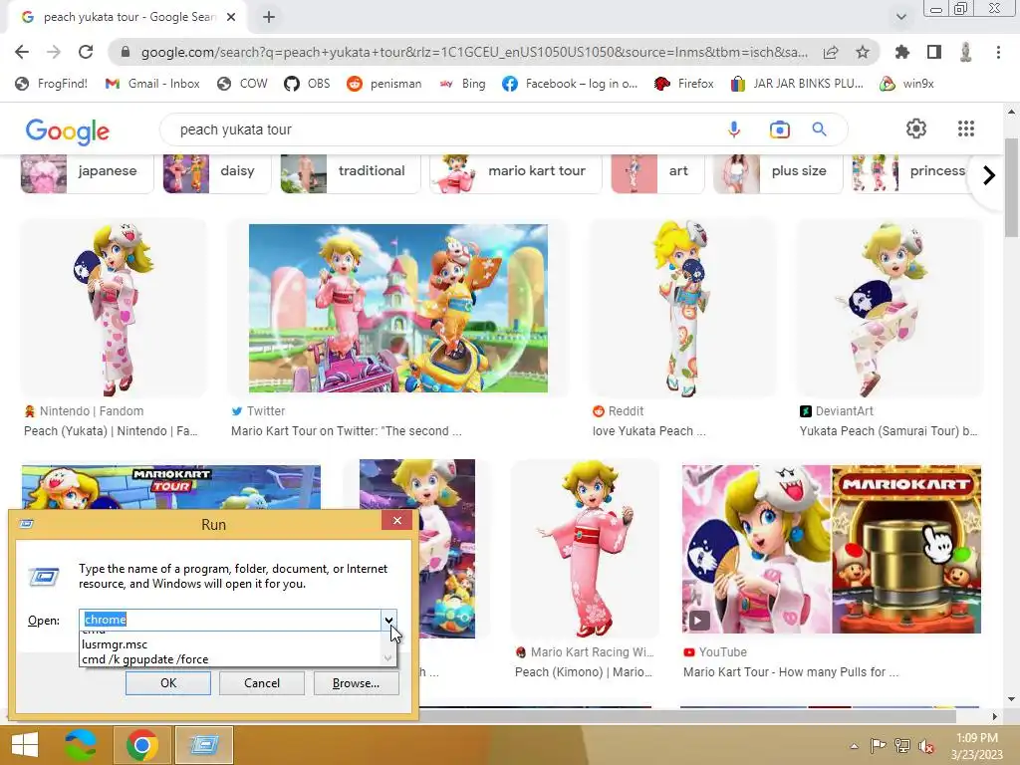This screenshot has width=1020, height=765.
Task: Select the peach yukata tour Google tab
Action: pyautogui.click(x=127, y=17)
